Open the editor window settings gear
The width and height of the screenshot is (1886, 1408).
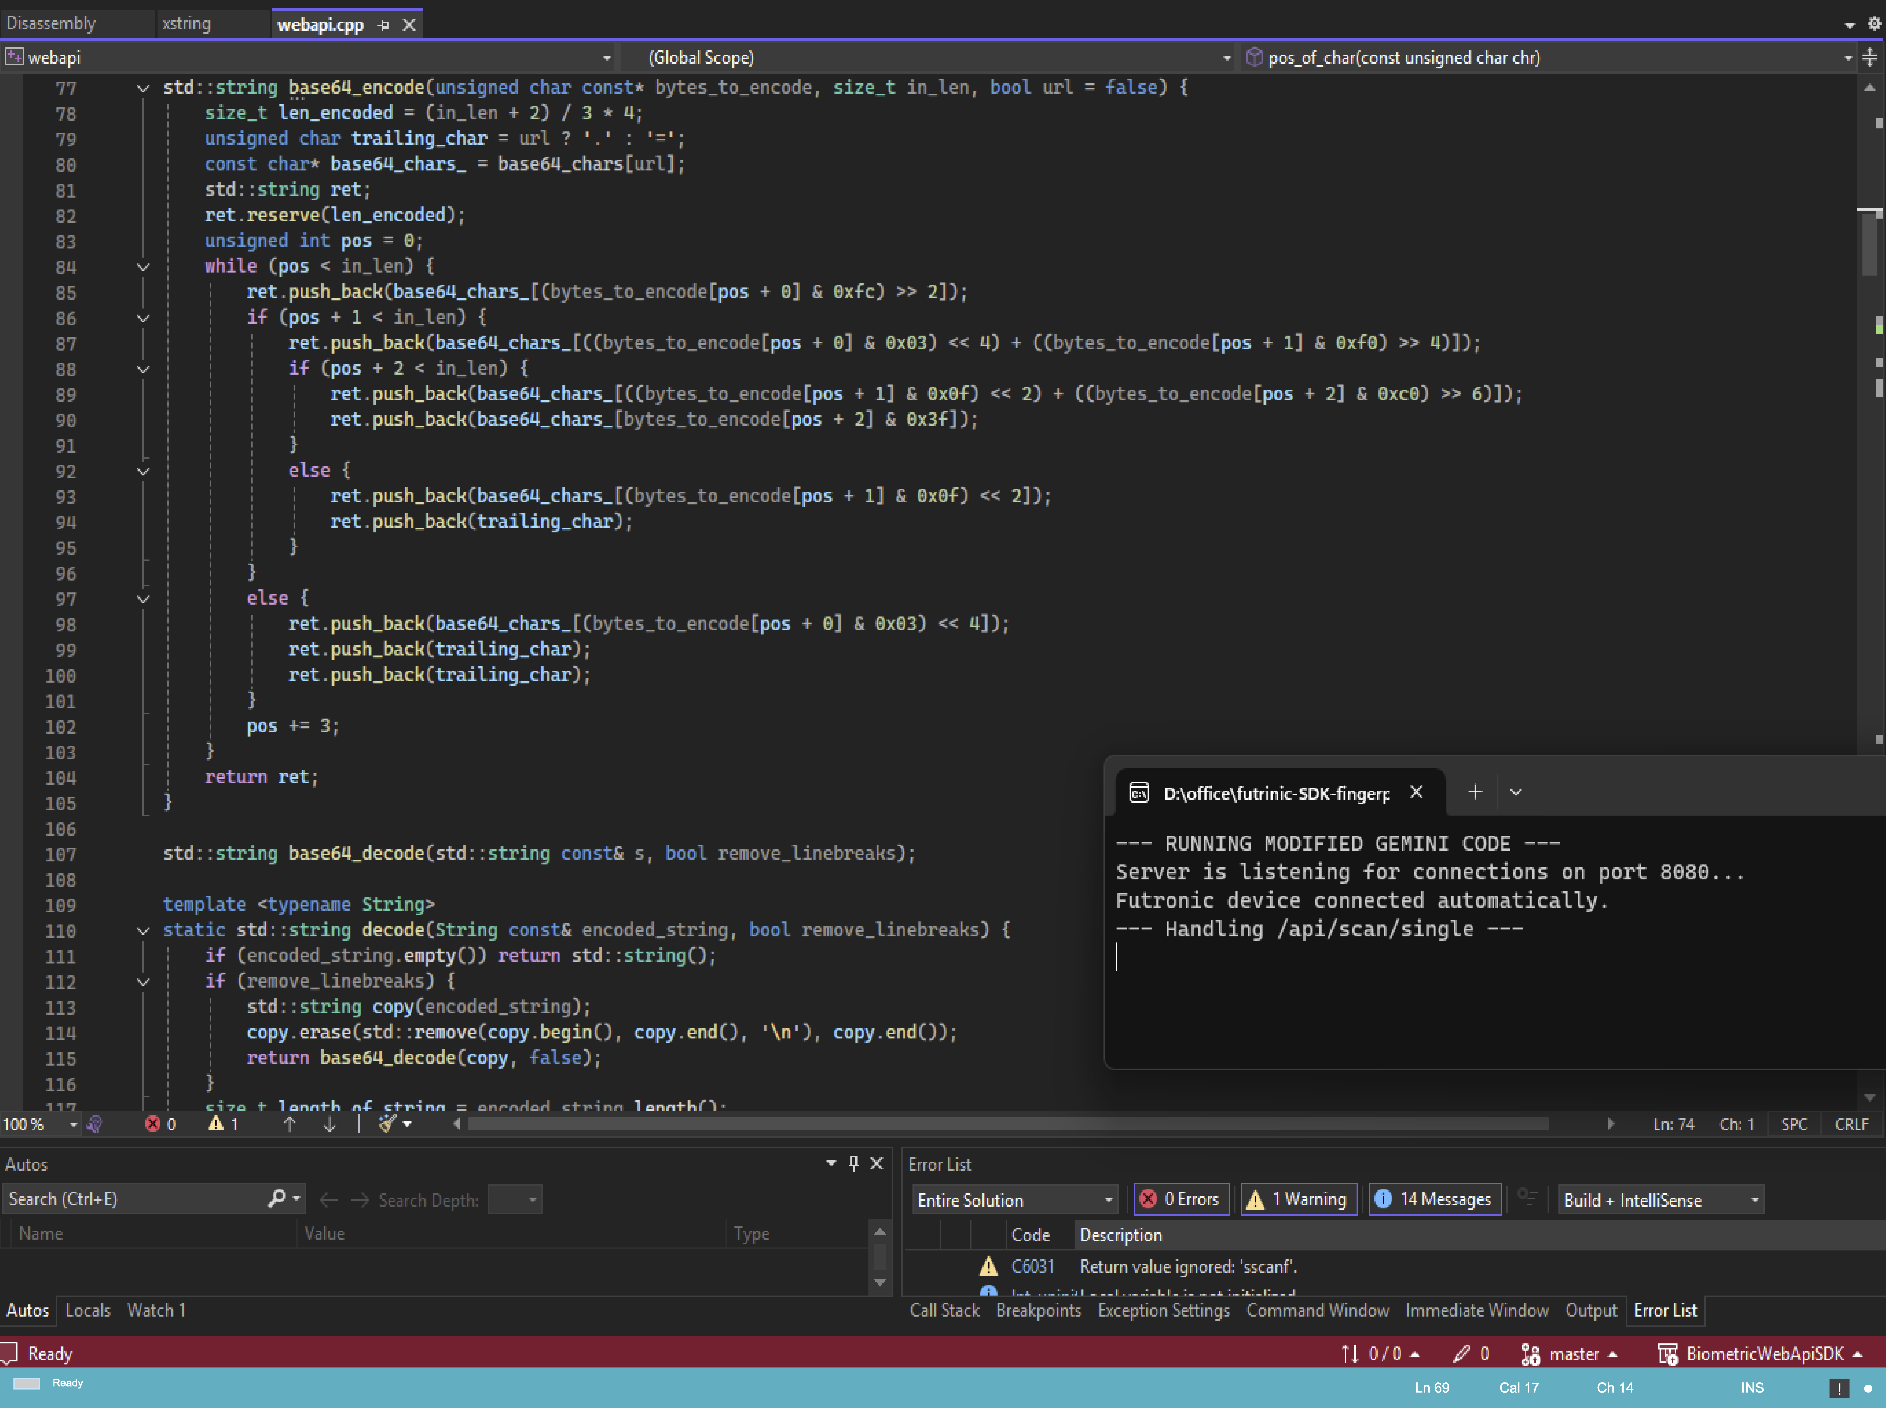click(1874, 24)
